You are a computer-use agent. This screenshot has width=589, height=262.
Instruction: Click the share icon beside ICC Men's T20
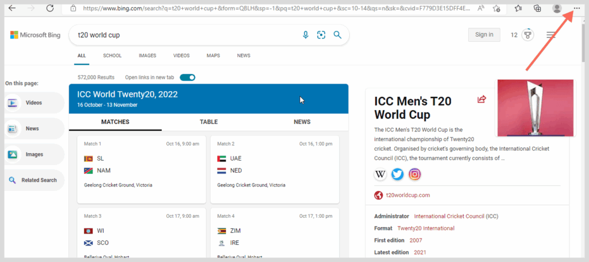481,100
